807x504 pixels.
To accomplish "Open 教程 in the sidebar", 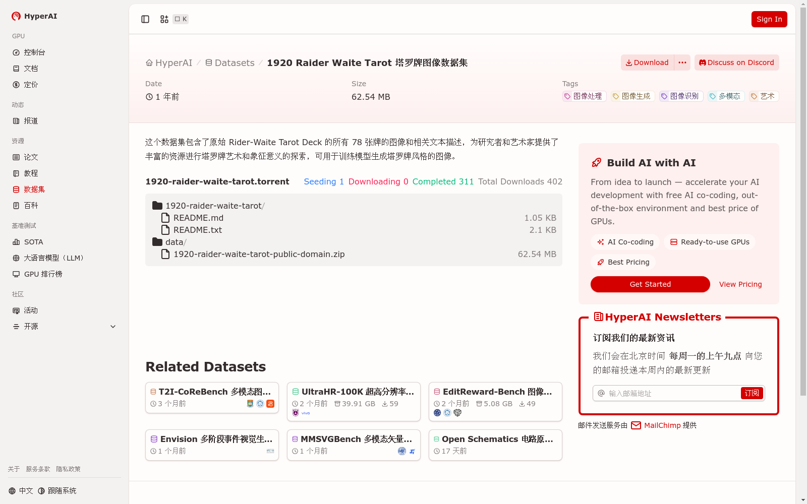I will point(65,173).
